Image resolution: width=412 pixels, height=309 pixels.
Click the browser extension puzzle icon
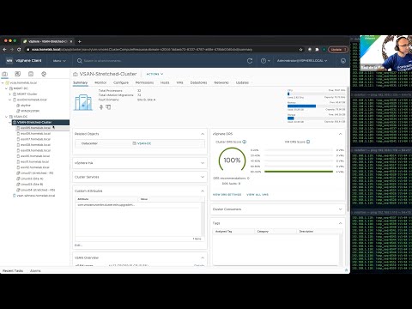317,50
